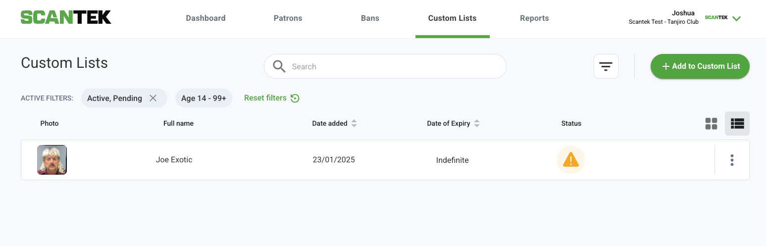This screenshot has height=246, width=766.
Task: Open Joe Exotic's photo thumbnail
Action: [x=52, y=160]
